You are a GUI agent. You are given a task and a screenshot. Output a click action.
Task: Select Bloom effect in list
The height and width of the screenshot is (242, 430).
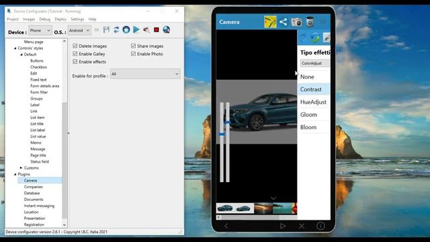[x=314, y=127]
